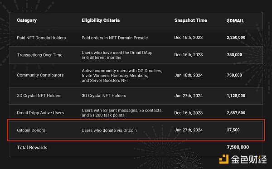This screenshot has width=272, height=169.
Task: Click the $DMAIL column header
Action: point(235,21)
